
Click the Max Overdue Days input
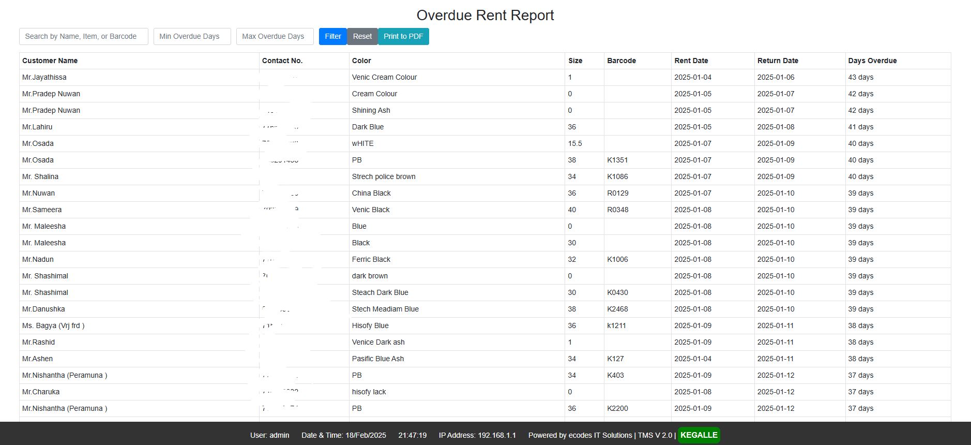tap(275, 36)
